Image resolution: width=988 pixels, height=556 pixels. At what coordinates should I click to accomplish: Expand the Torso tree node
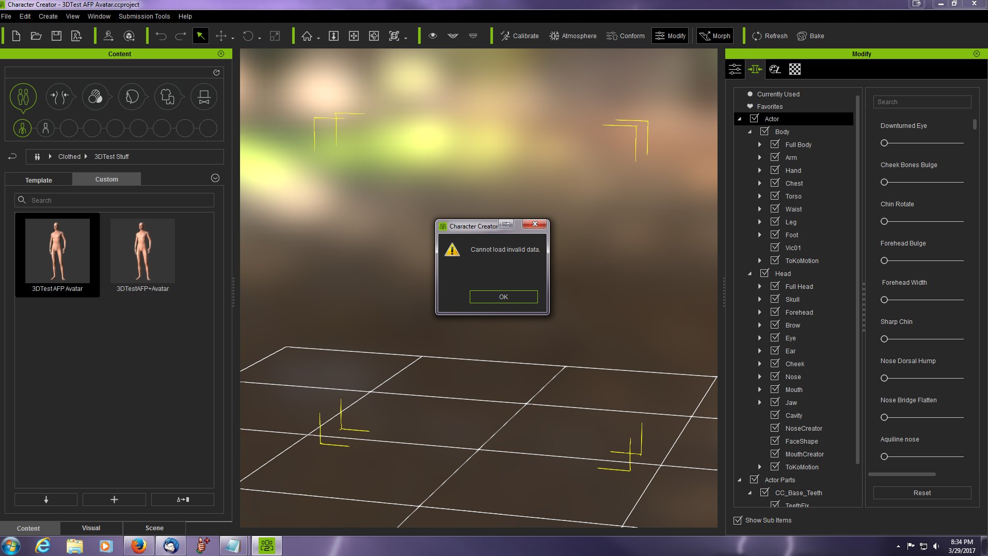[760, 196]
